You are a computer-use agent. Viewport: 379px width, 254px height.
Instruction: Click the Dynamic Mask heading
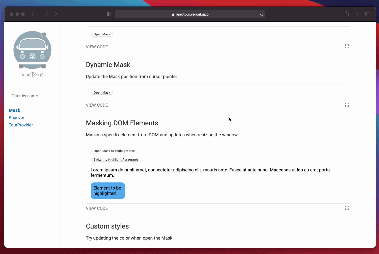108,65
